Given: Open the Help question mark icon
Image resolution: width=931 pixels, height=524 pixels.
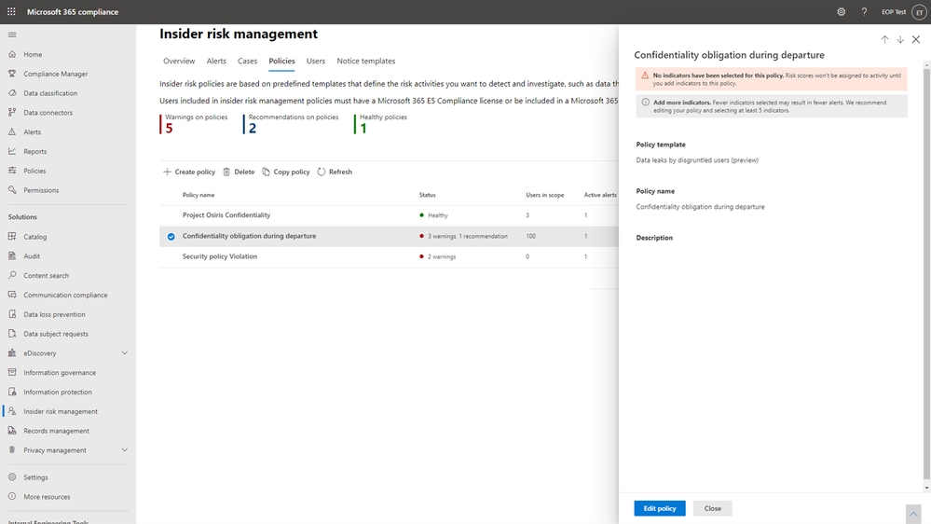Looking at the screenshot, I should [864, 12].
